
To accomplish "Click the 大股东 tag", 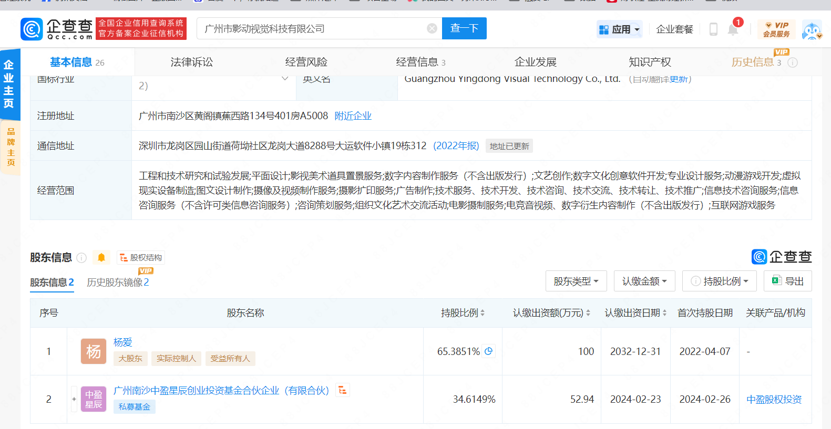I will point(130,358).
